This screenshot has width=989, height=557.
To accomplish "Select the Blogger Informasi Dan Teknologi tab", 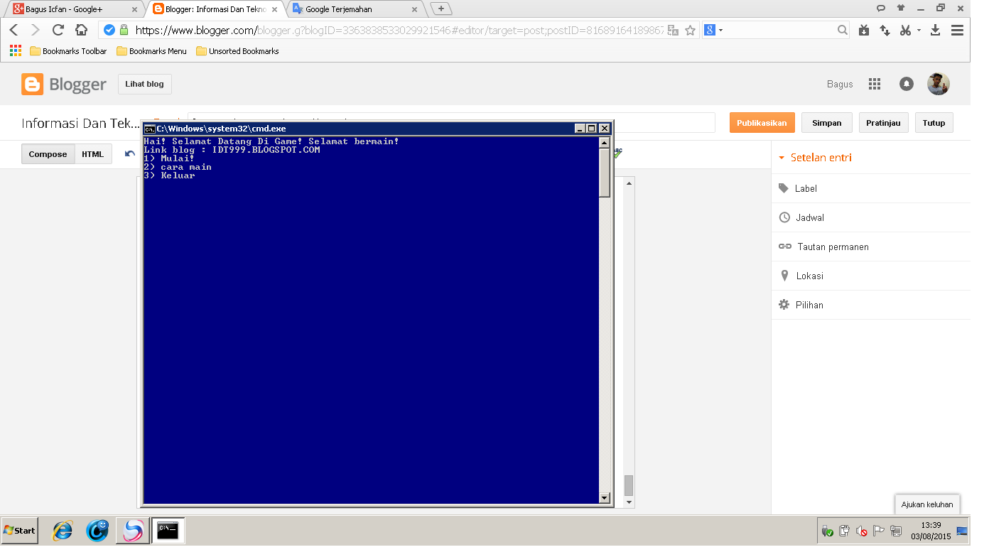I will click(215, 9).
